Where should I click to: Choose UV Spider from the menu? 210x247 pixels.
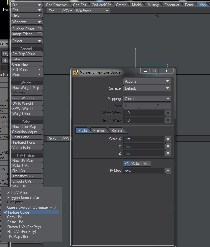(15, 202)
